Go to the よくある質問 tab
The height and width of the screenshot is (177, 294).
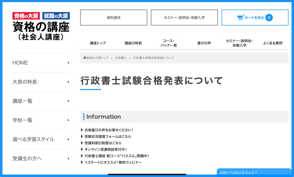point(272,43)
